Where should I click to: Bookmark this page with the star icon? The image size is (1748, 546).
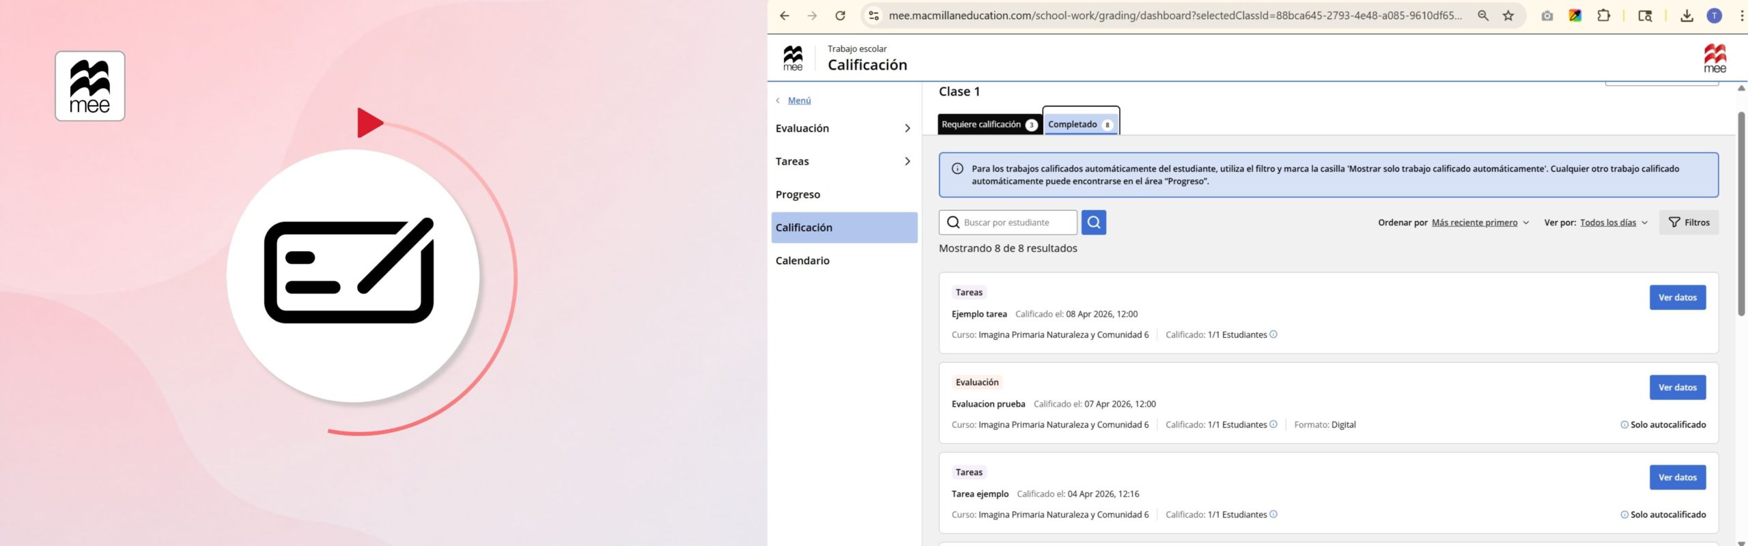[1508, 16]
